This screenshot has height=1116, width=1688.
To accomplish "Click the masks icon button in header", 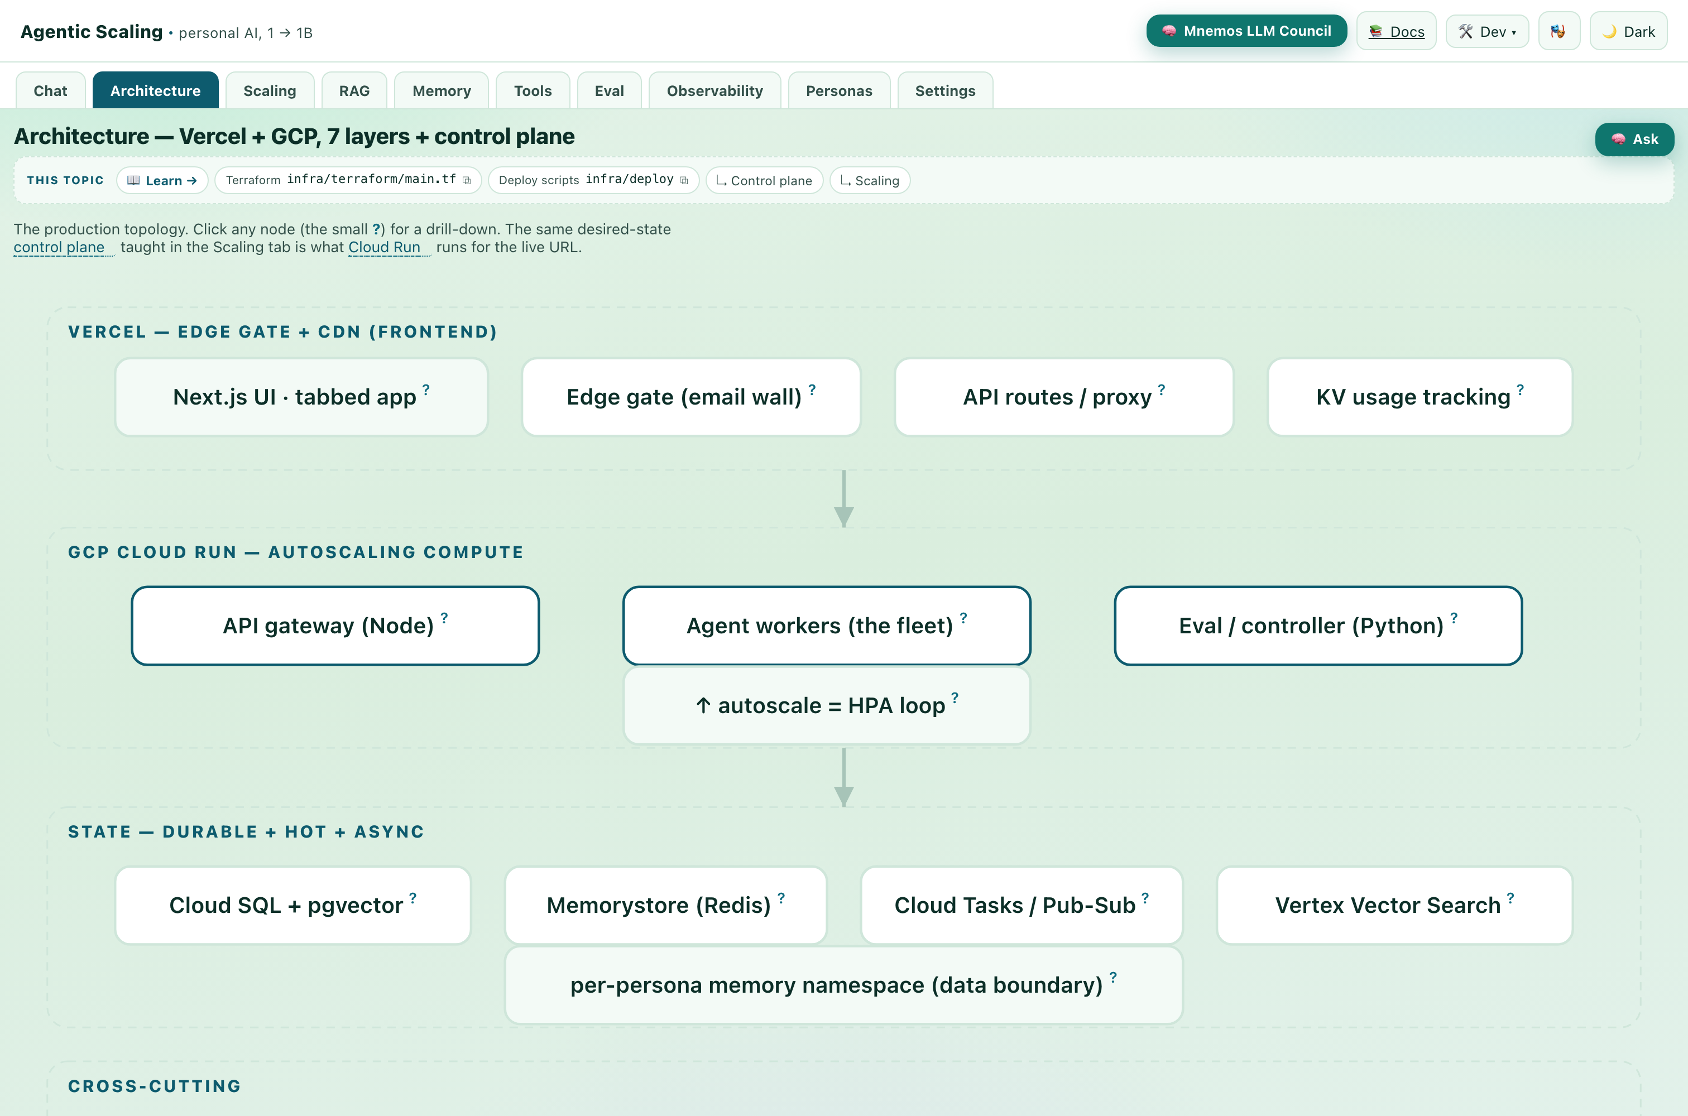I will [x=1558, y=31].
